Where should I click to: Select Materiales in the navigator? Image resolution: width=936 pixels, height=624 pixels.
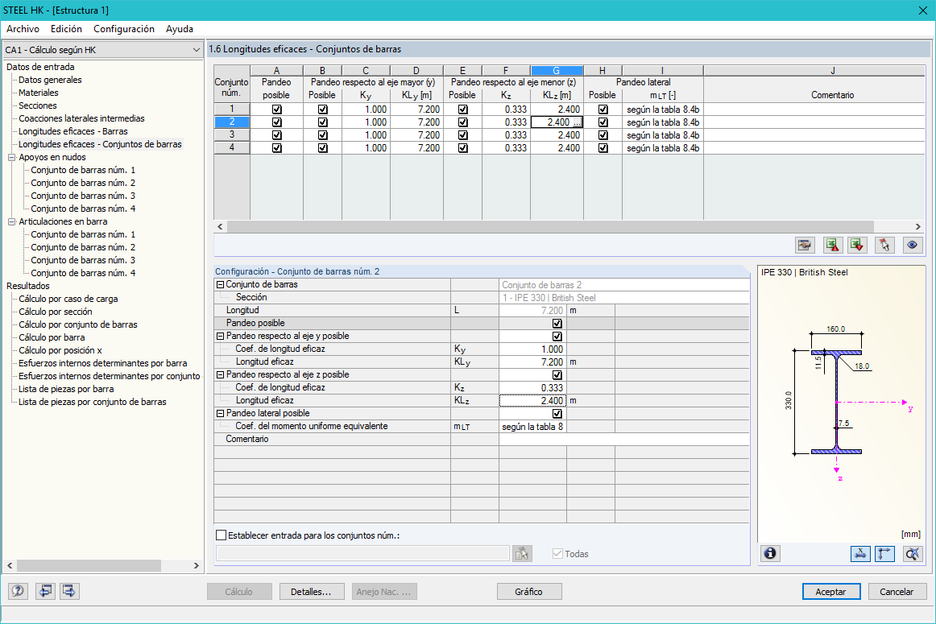click(x=38, y=93)
